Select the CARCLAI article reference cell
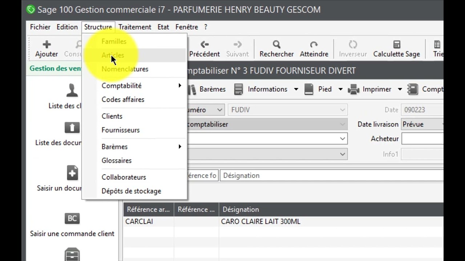The width and height of the screenshot is (465, 261). [x=148, y=221]
